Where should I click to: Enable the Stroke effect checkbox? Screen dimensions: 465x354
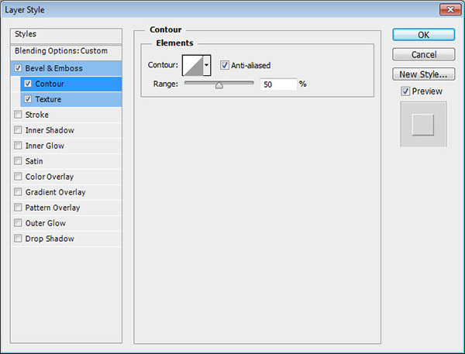pos(18,115)
